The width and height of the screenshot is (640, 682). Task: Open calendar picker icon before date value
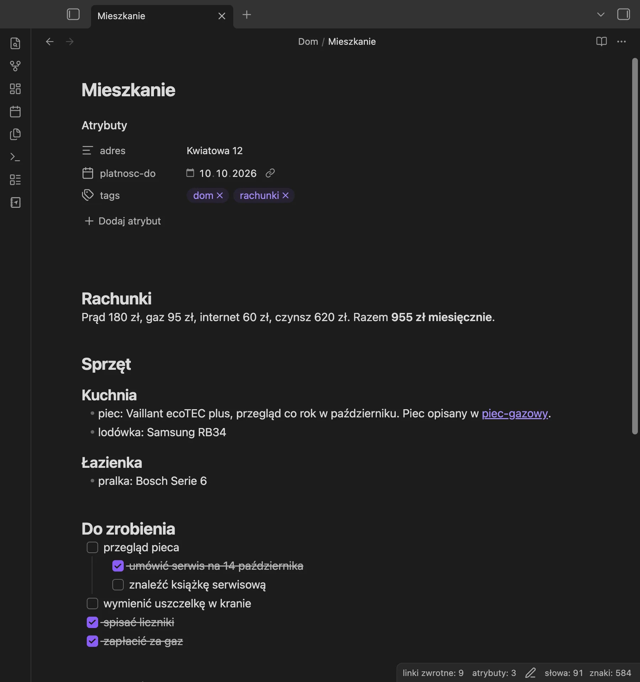point(190,173)
